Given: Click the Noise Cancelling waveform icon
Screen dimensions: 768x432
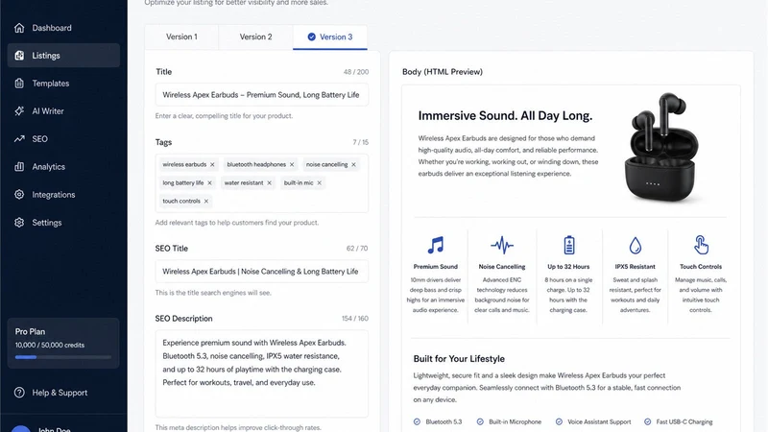Looking at the screenshot, I should pyautogui.click(x=502, y=245).
